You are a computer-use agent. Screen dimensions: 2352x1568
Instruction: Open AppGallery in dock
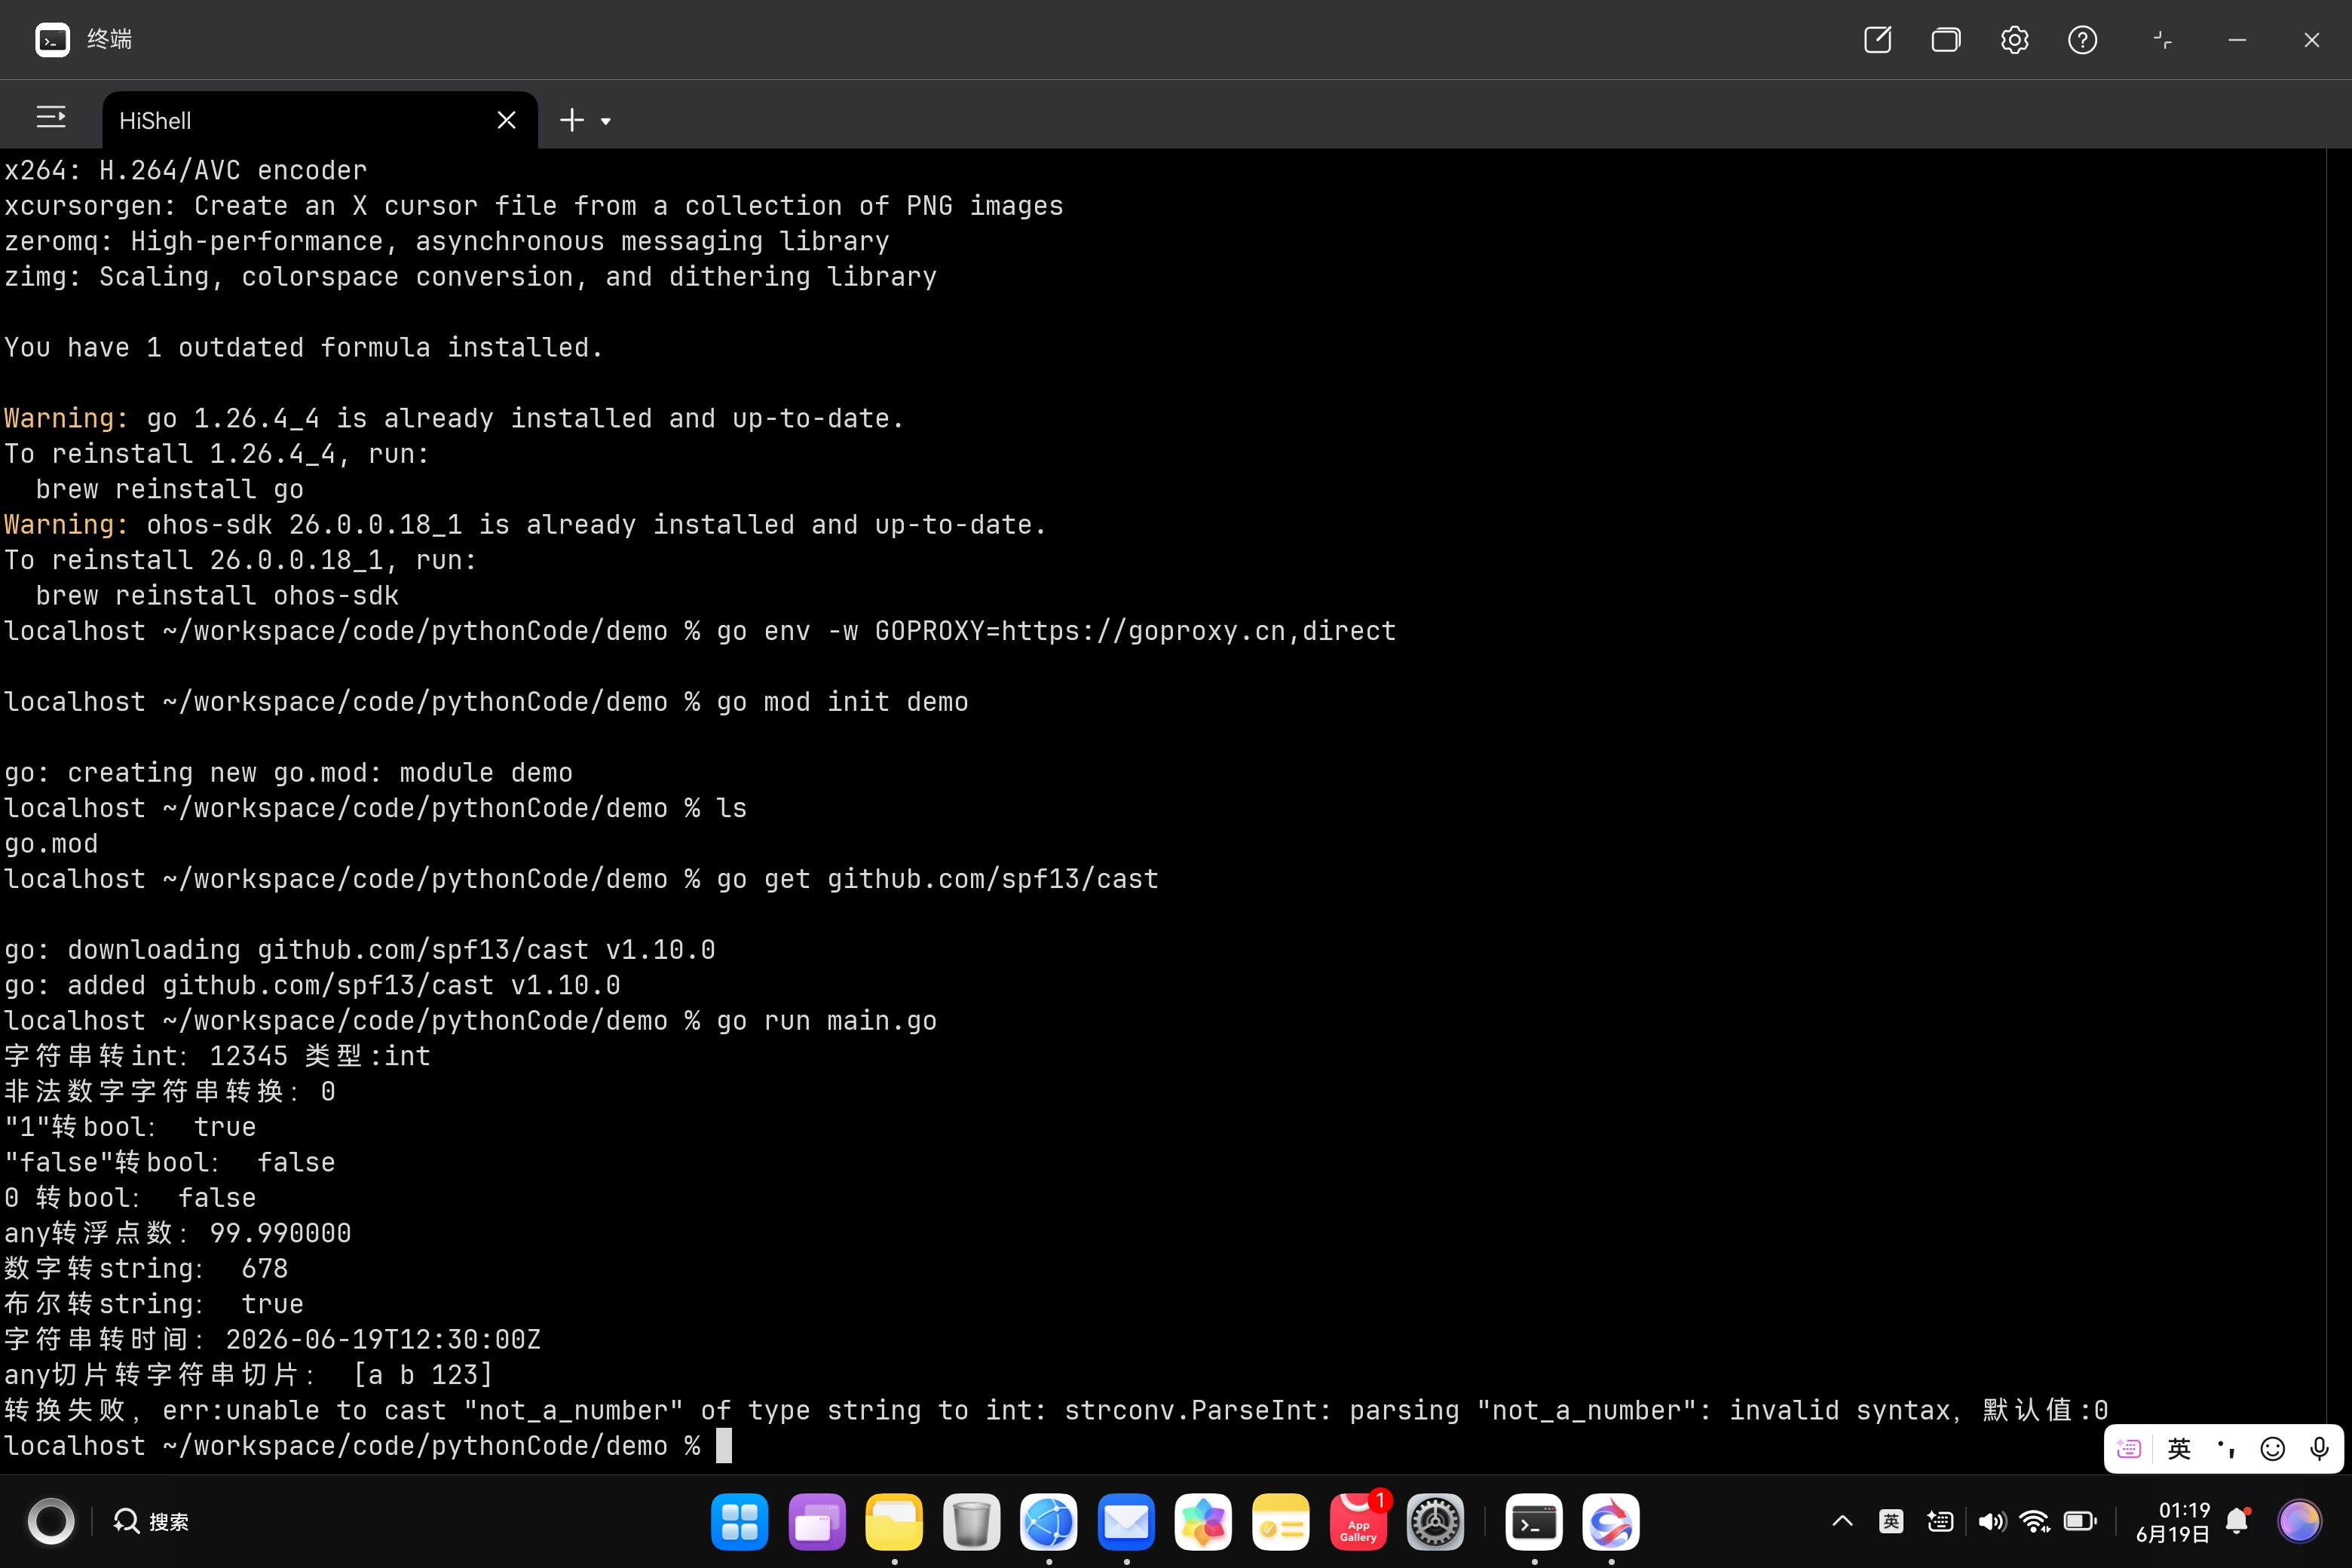1358,1522
